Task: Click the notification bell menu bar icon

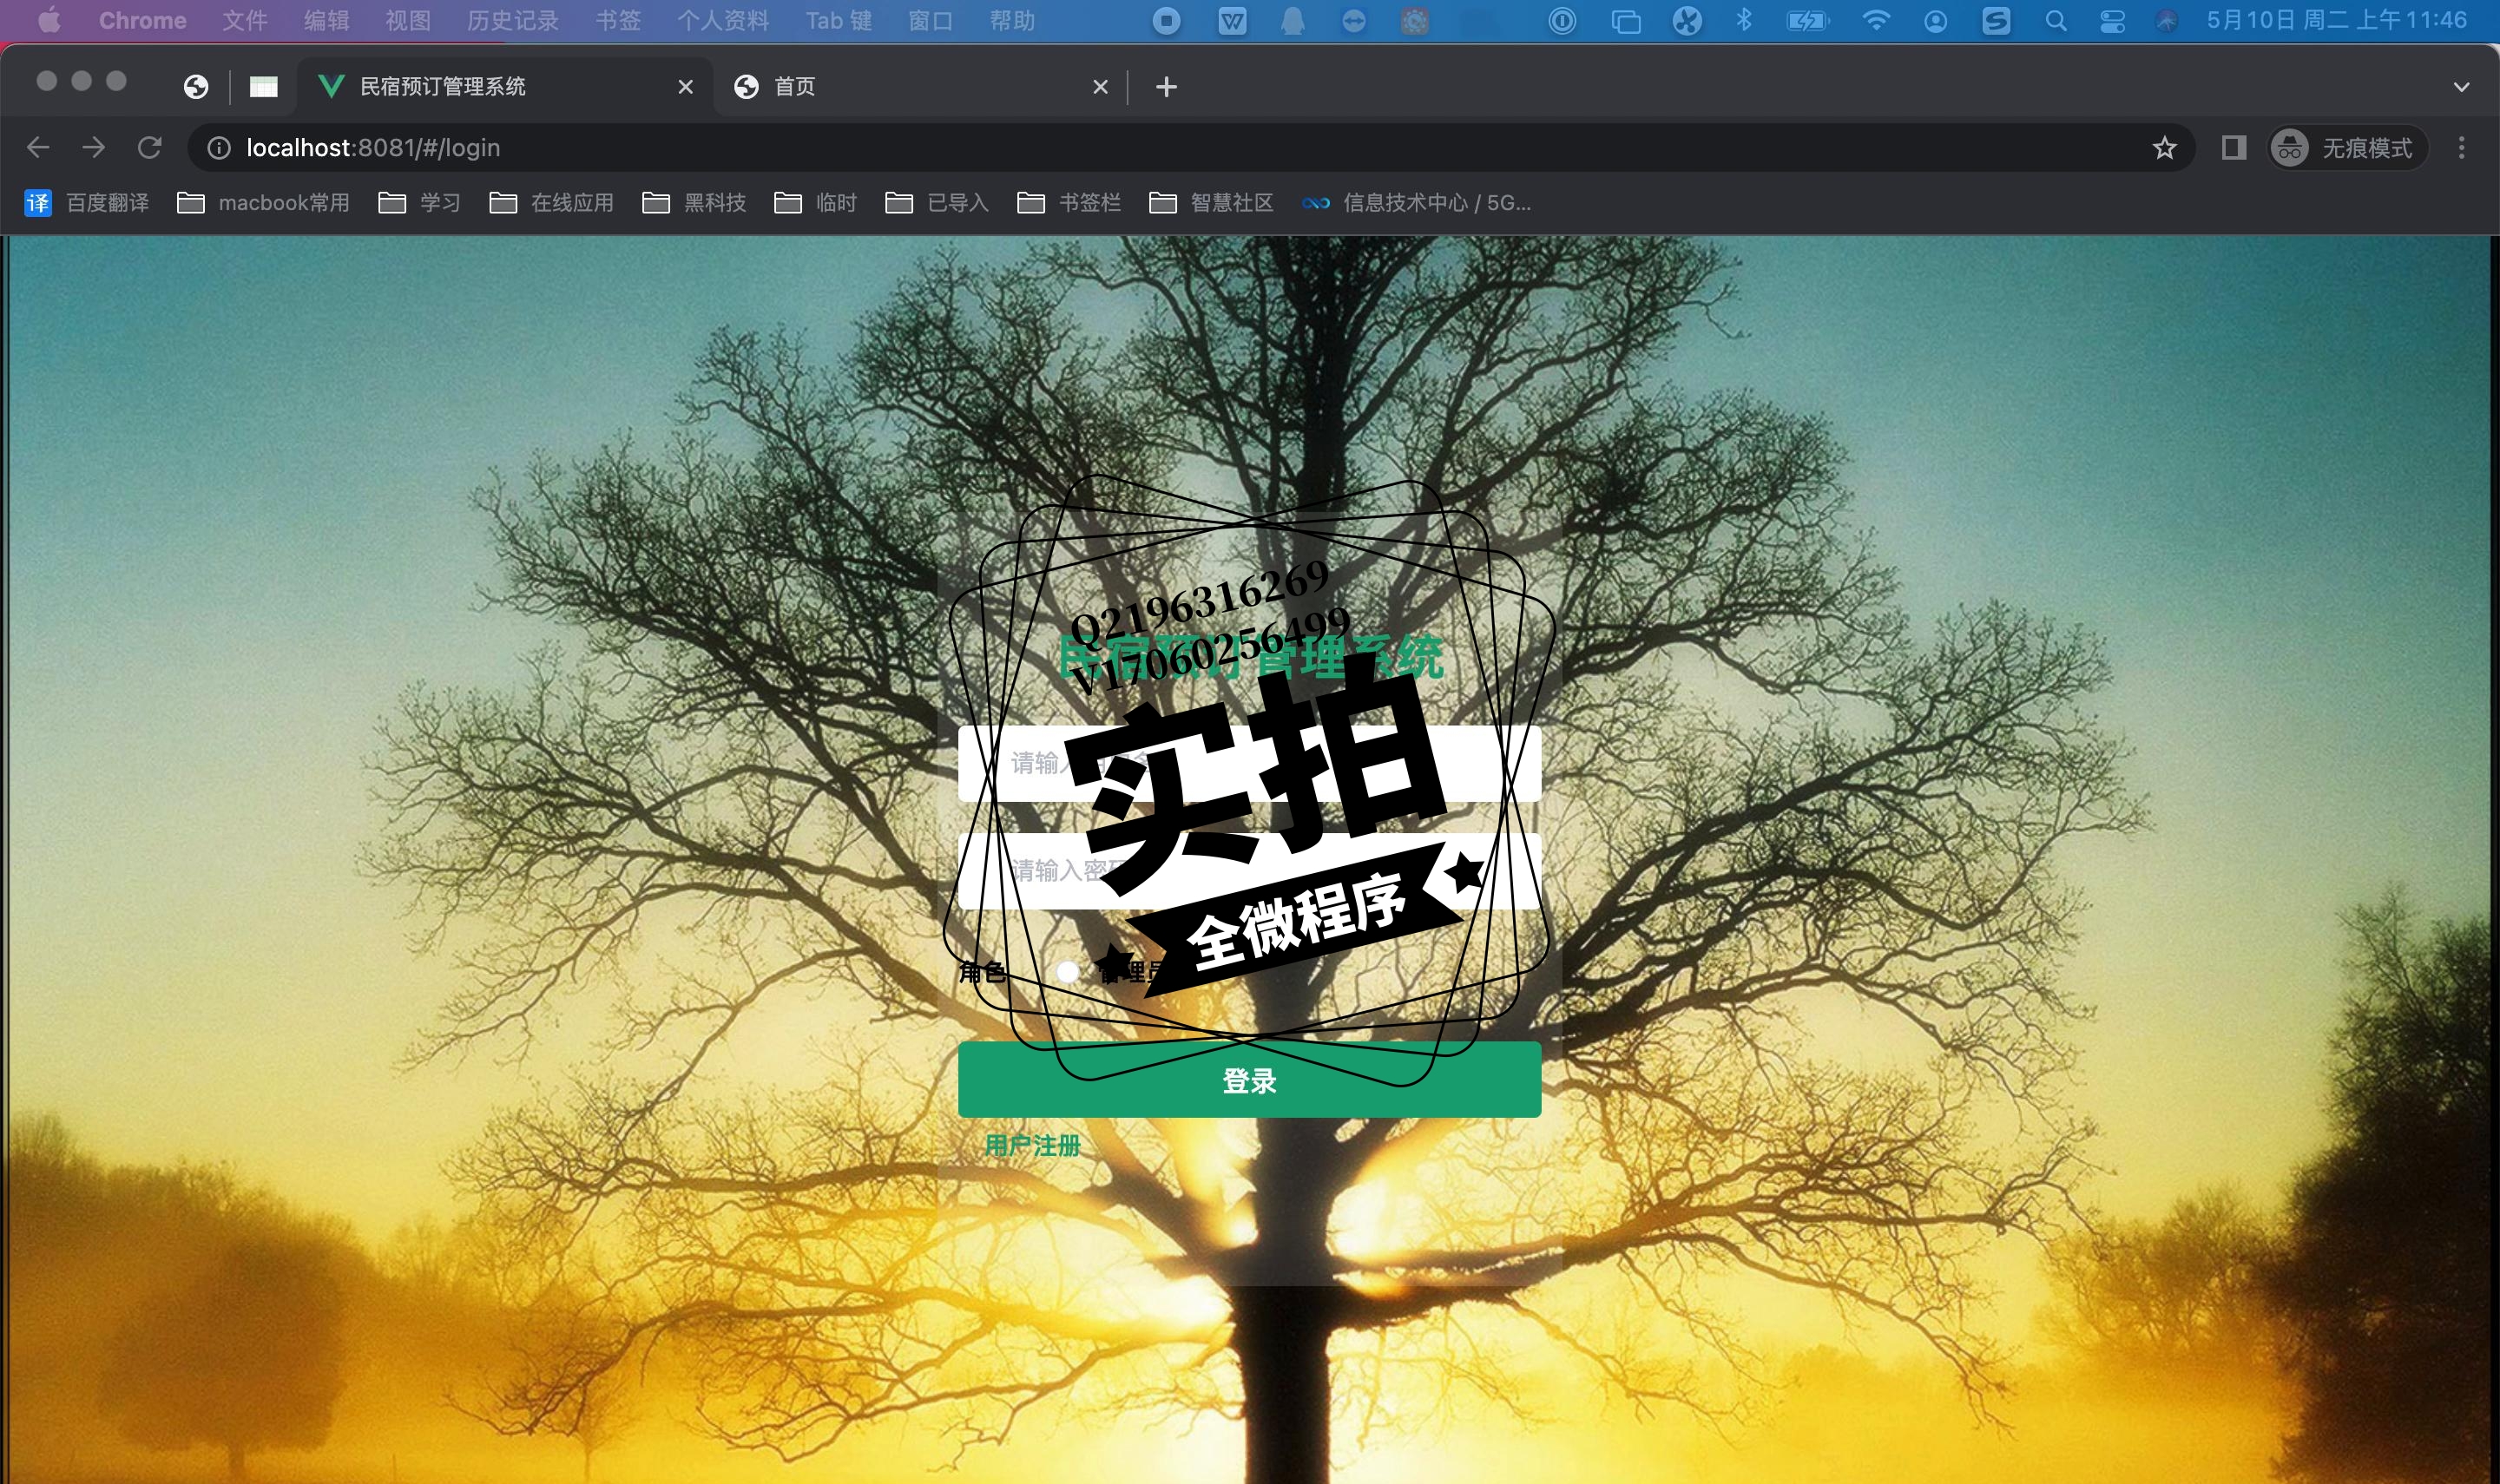Action: (1293, 20)
